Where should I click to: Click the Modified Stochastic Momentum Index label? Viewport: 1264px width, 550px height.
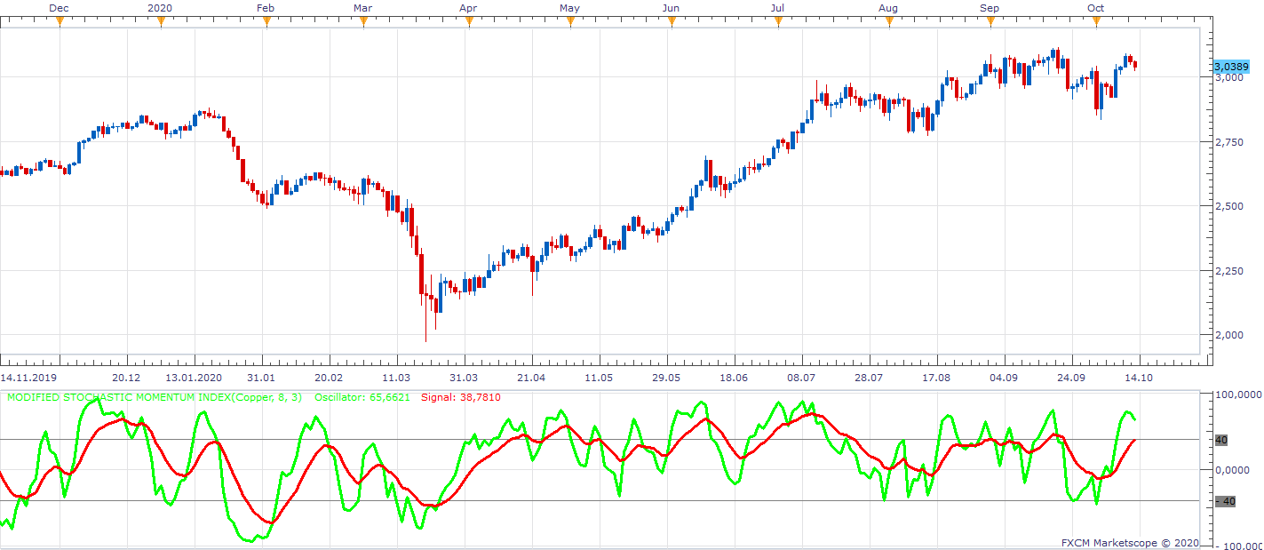[x=154, y=397]
